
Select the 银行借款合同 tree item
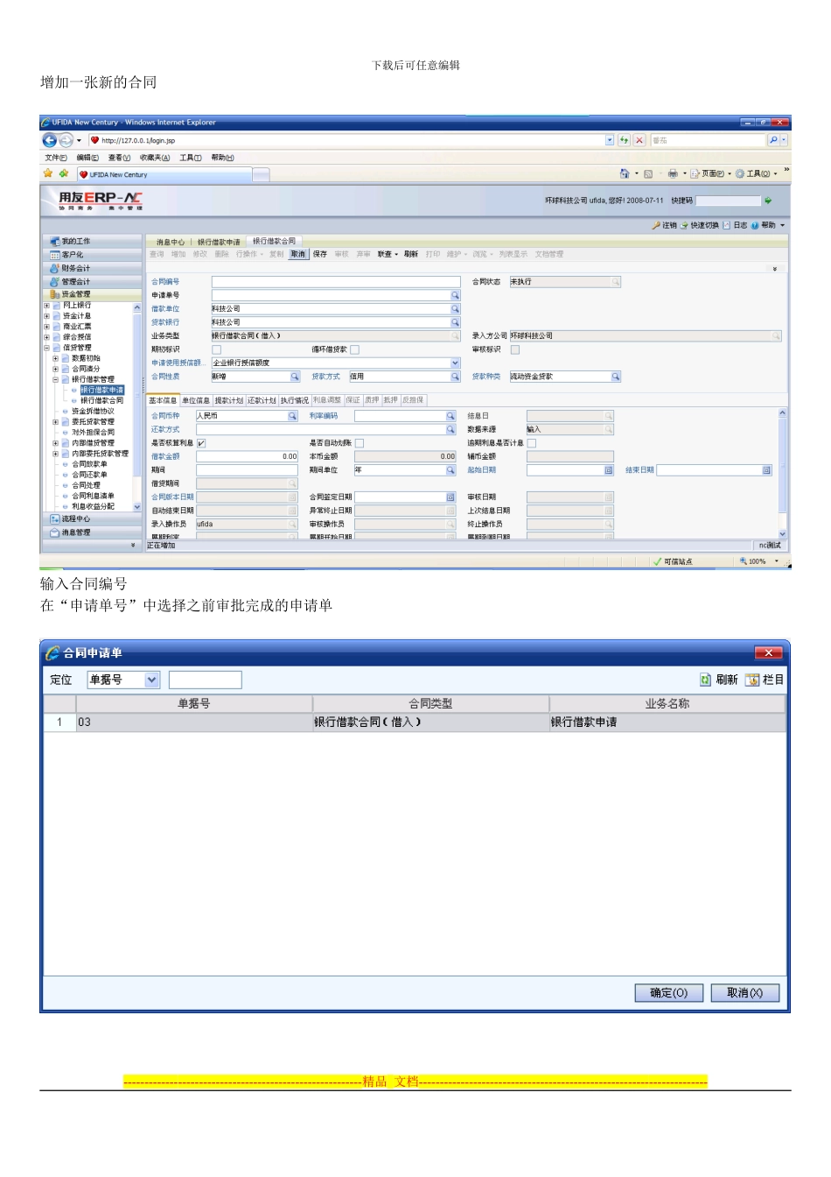point(101,401)
